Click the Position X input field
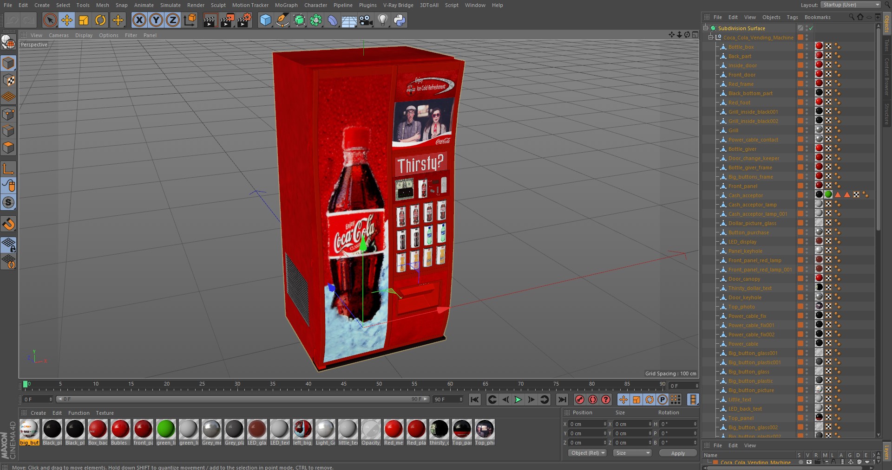 [x=588, y=424]
